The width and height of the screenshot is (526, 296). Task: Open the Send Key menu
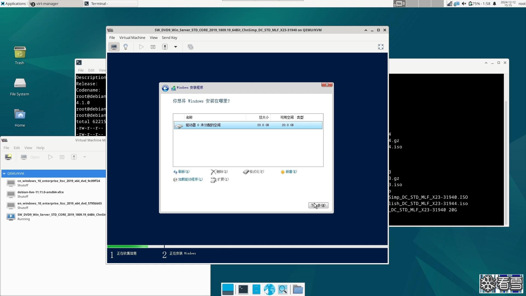[169, 38]
